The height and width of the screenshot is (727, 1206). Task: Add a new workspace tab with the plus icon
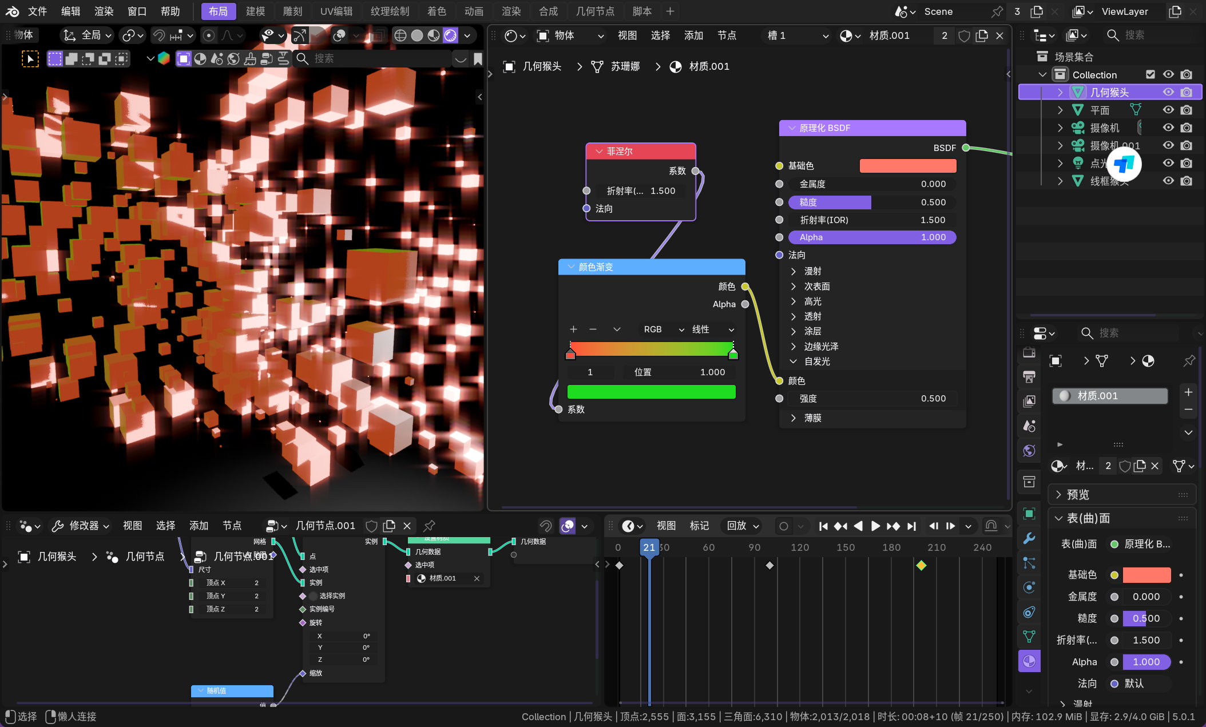670,11
